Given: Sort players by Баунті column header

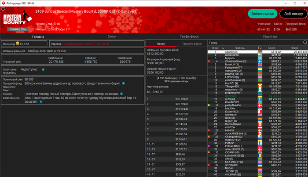Looking at the screenshot, I should [x=271, y=48].
